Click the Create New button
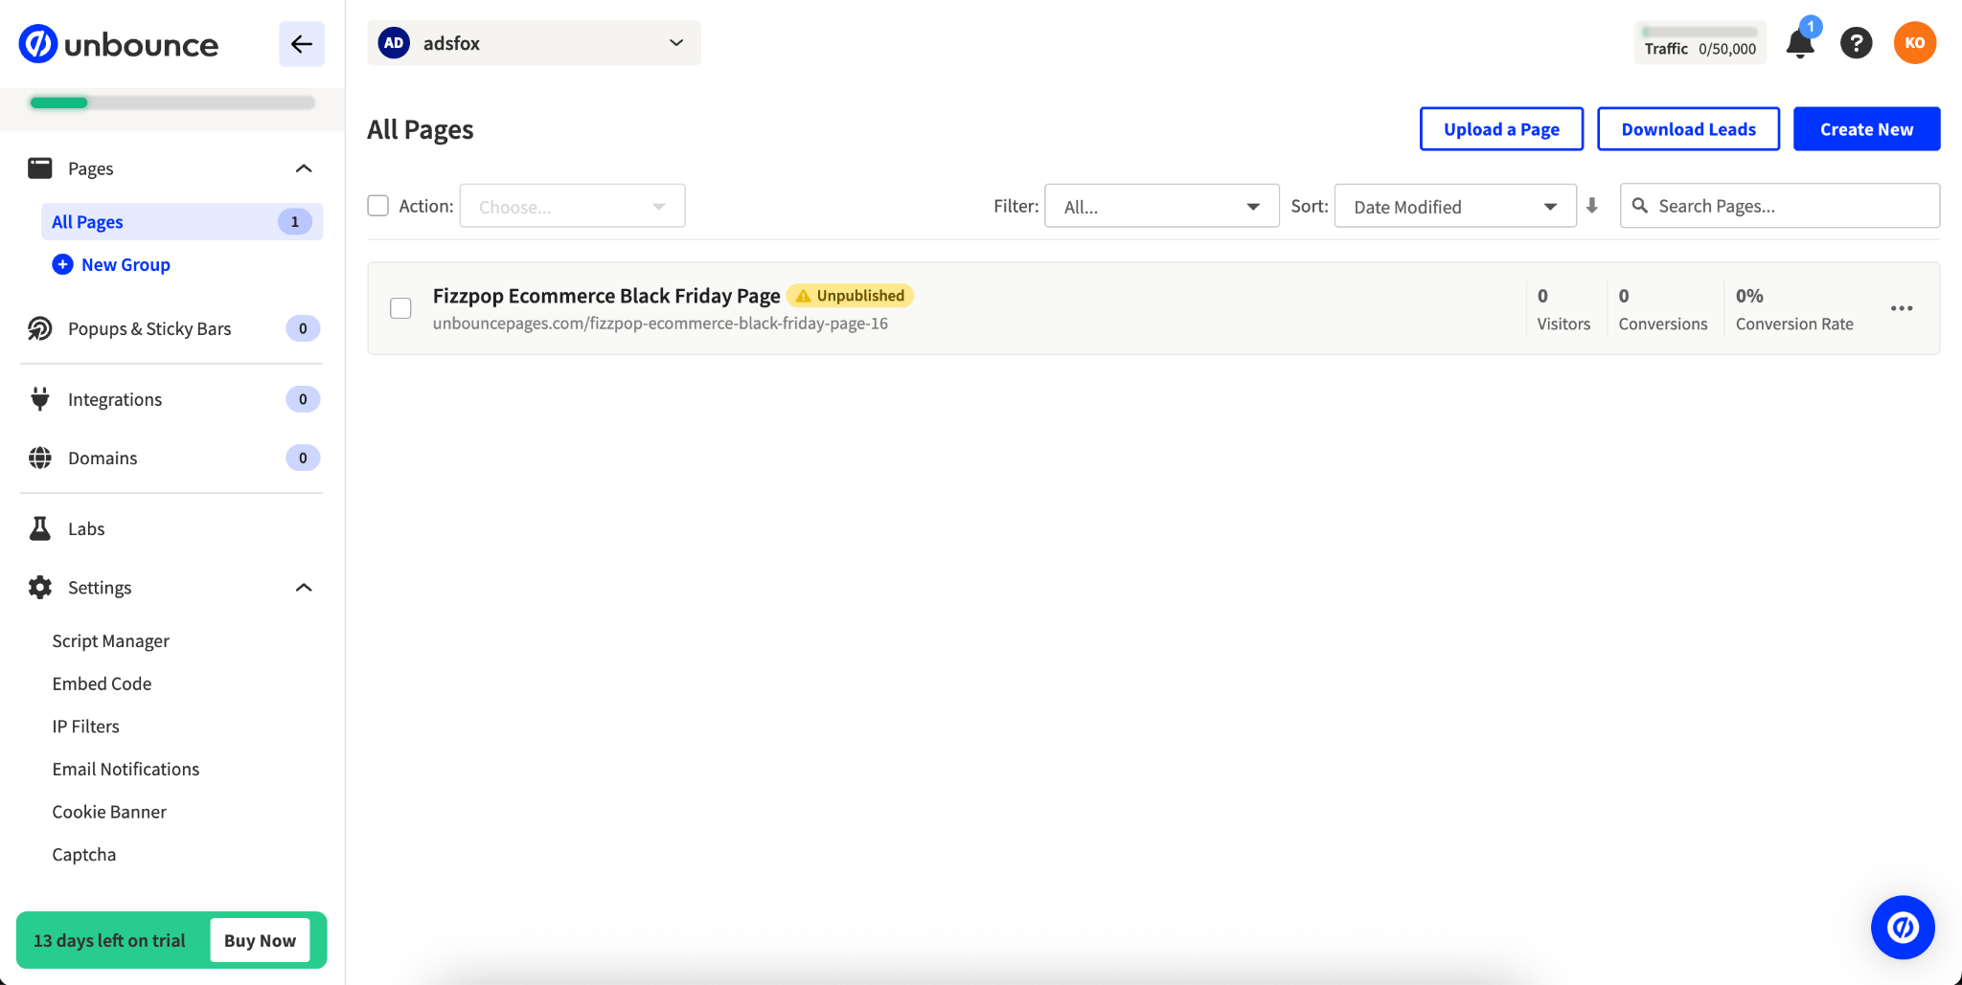The image size is (1962, 985). (x=1866, y=129)
